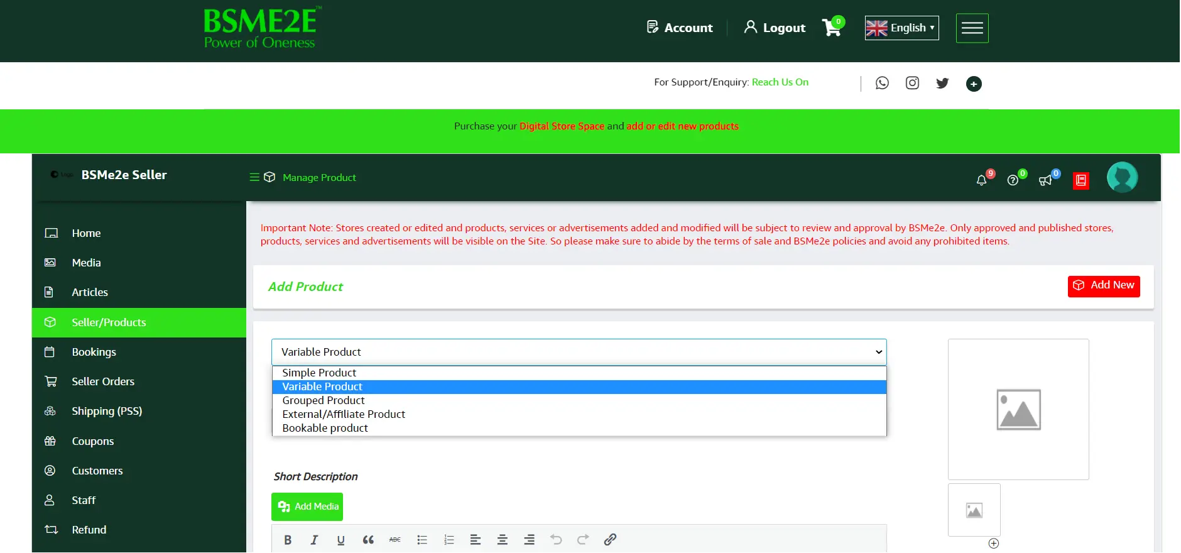Image resolution: width=1181 pixels, height=553 pixels.
Task: Click the BSME2E logo
Action: pyautogui.click(x=262, y=28)
